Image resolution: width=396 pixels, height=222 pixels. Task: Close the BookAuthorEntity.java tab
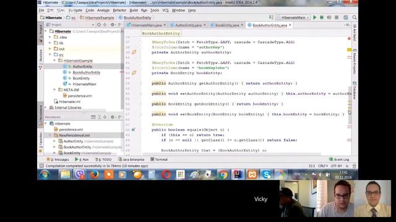[290, 25]
